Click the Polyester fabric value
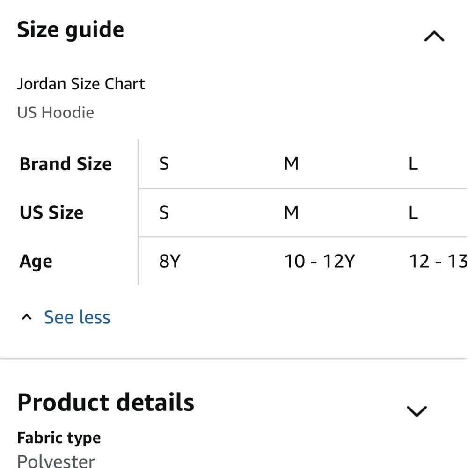Viewport: 468px width, 468px height. pyautogui.click(x=56, y=461)
